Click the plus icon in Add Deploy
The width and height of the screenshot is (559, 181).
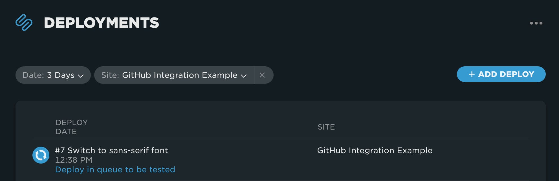click(472, 74)
